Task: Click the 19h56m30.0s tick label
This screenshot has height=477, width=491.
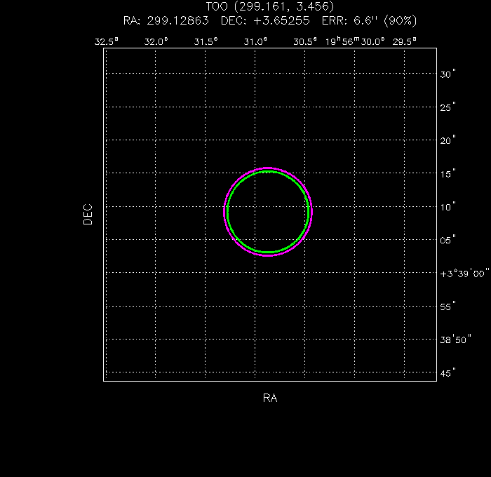Action: [x=355, y=41]
